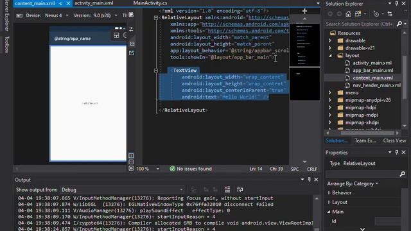This screenshot has height=231, width=411.
Task: Open Pending Changes Filter clock icon
Action: (376, 14)
